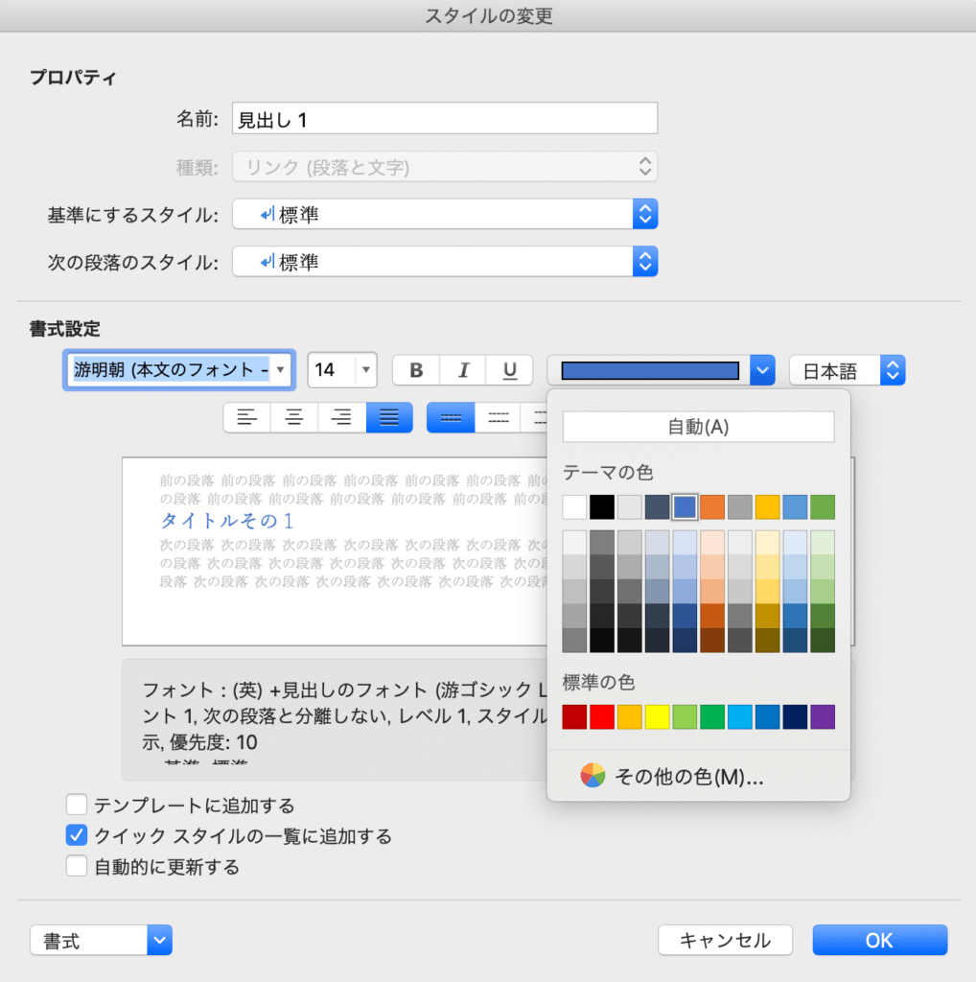Click the font name field 游明朝

[x=171, y=370]
